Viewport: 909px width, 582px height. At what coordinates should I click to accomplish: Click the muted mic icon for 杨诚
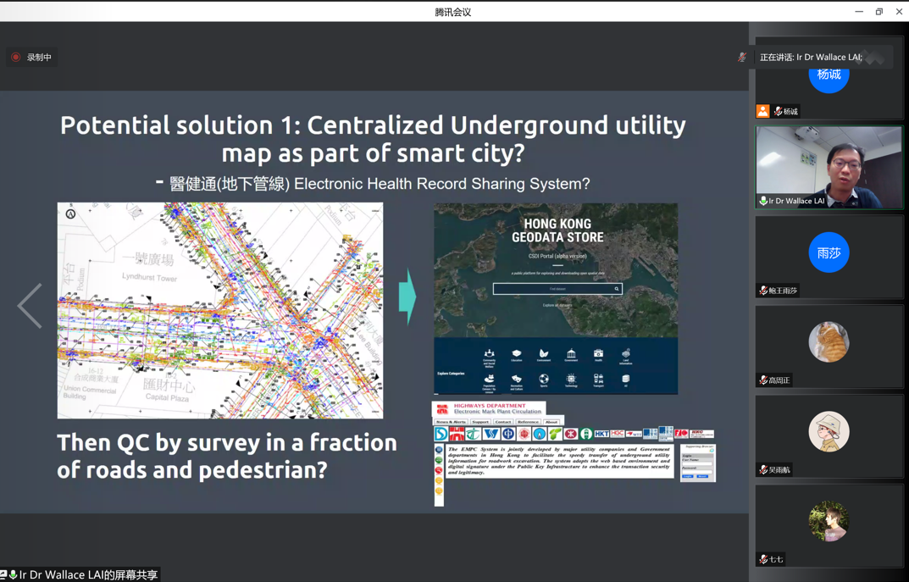point(778,111)
